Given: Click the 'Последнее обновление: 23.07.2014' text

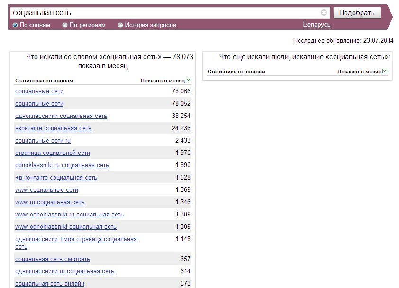Looking at the screenshot, I should 343,40.
